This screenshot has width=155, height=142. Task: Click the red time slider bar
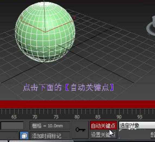pyautogui.click(x=78, y=104)
